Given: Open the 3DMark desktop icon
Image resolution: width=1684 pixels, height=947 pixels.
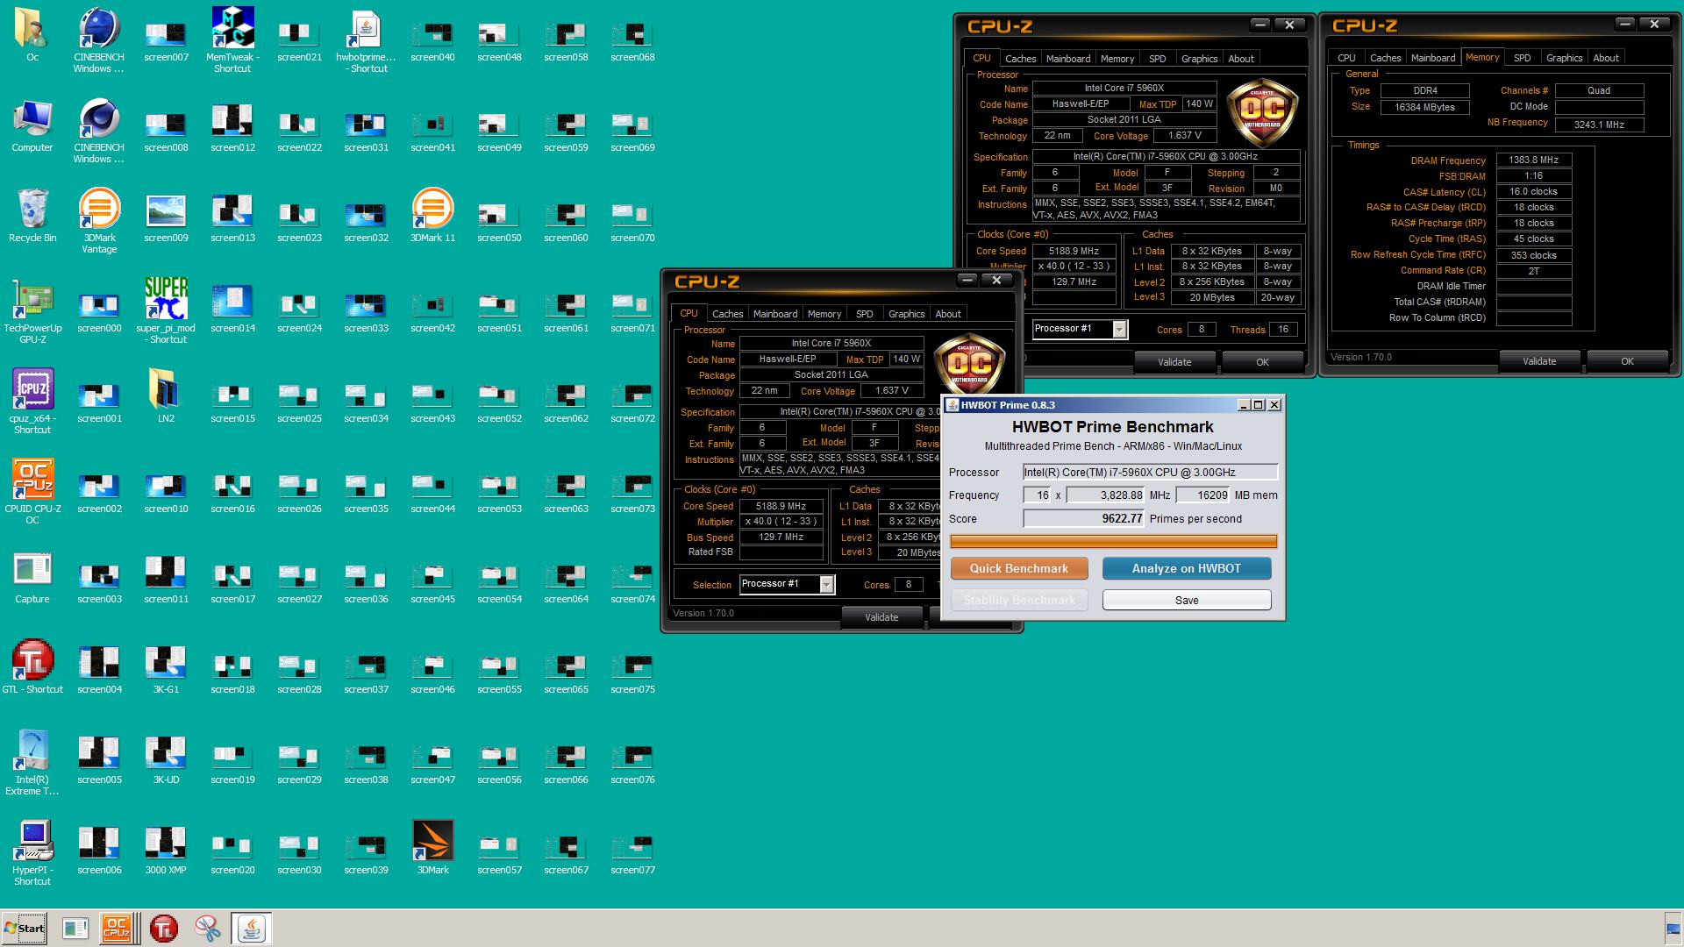Looking at the screenshot, I should click(x=432, y=847).
